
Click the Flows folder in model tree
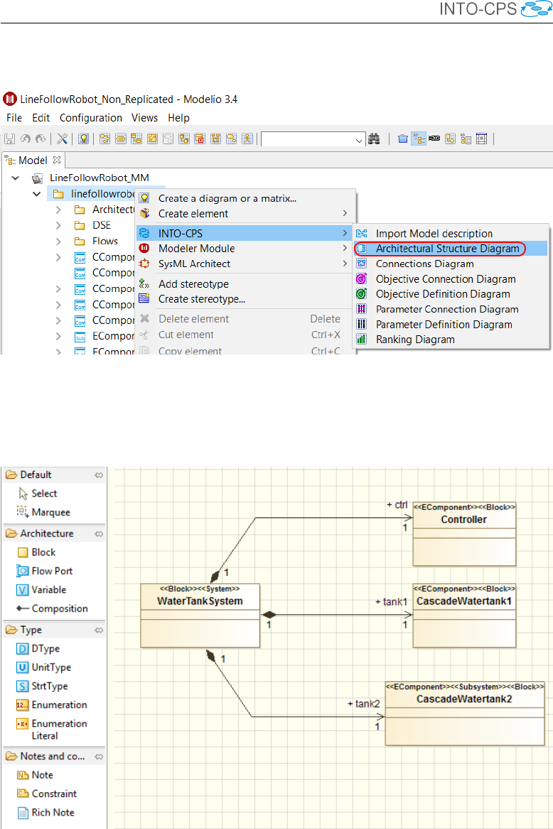tap(104, 241)
